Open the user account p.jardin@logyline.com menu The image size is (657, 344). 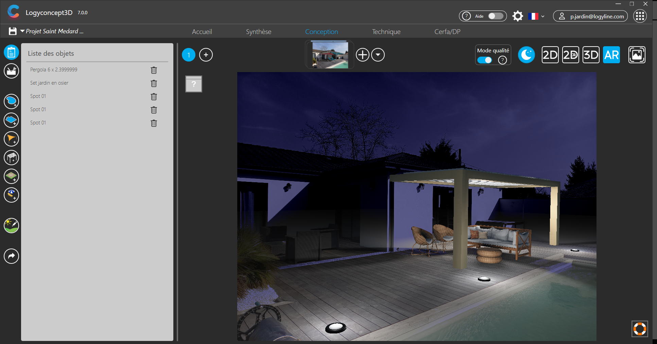590,16
